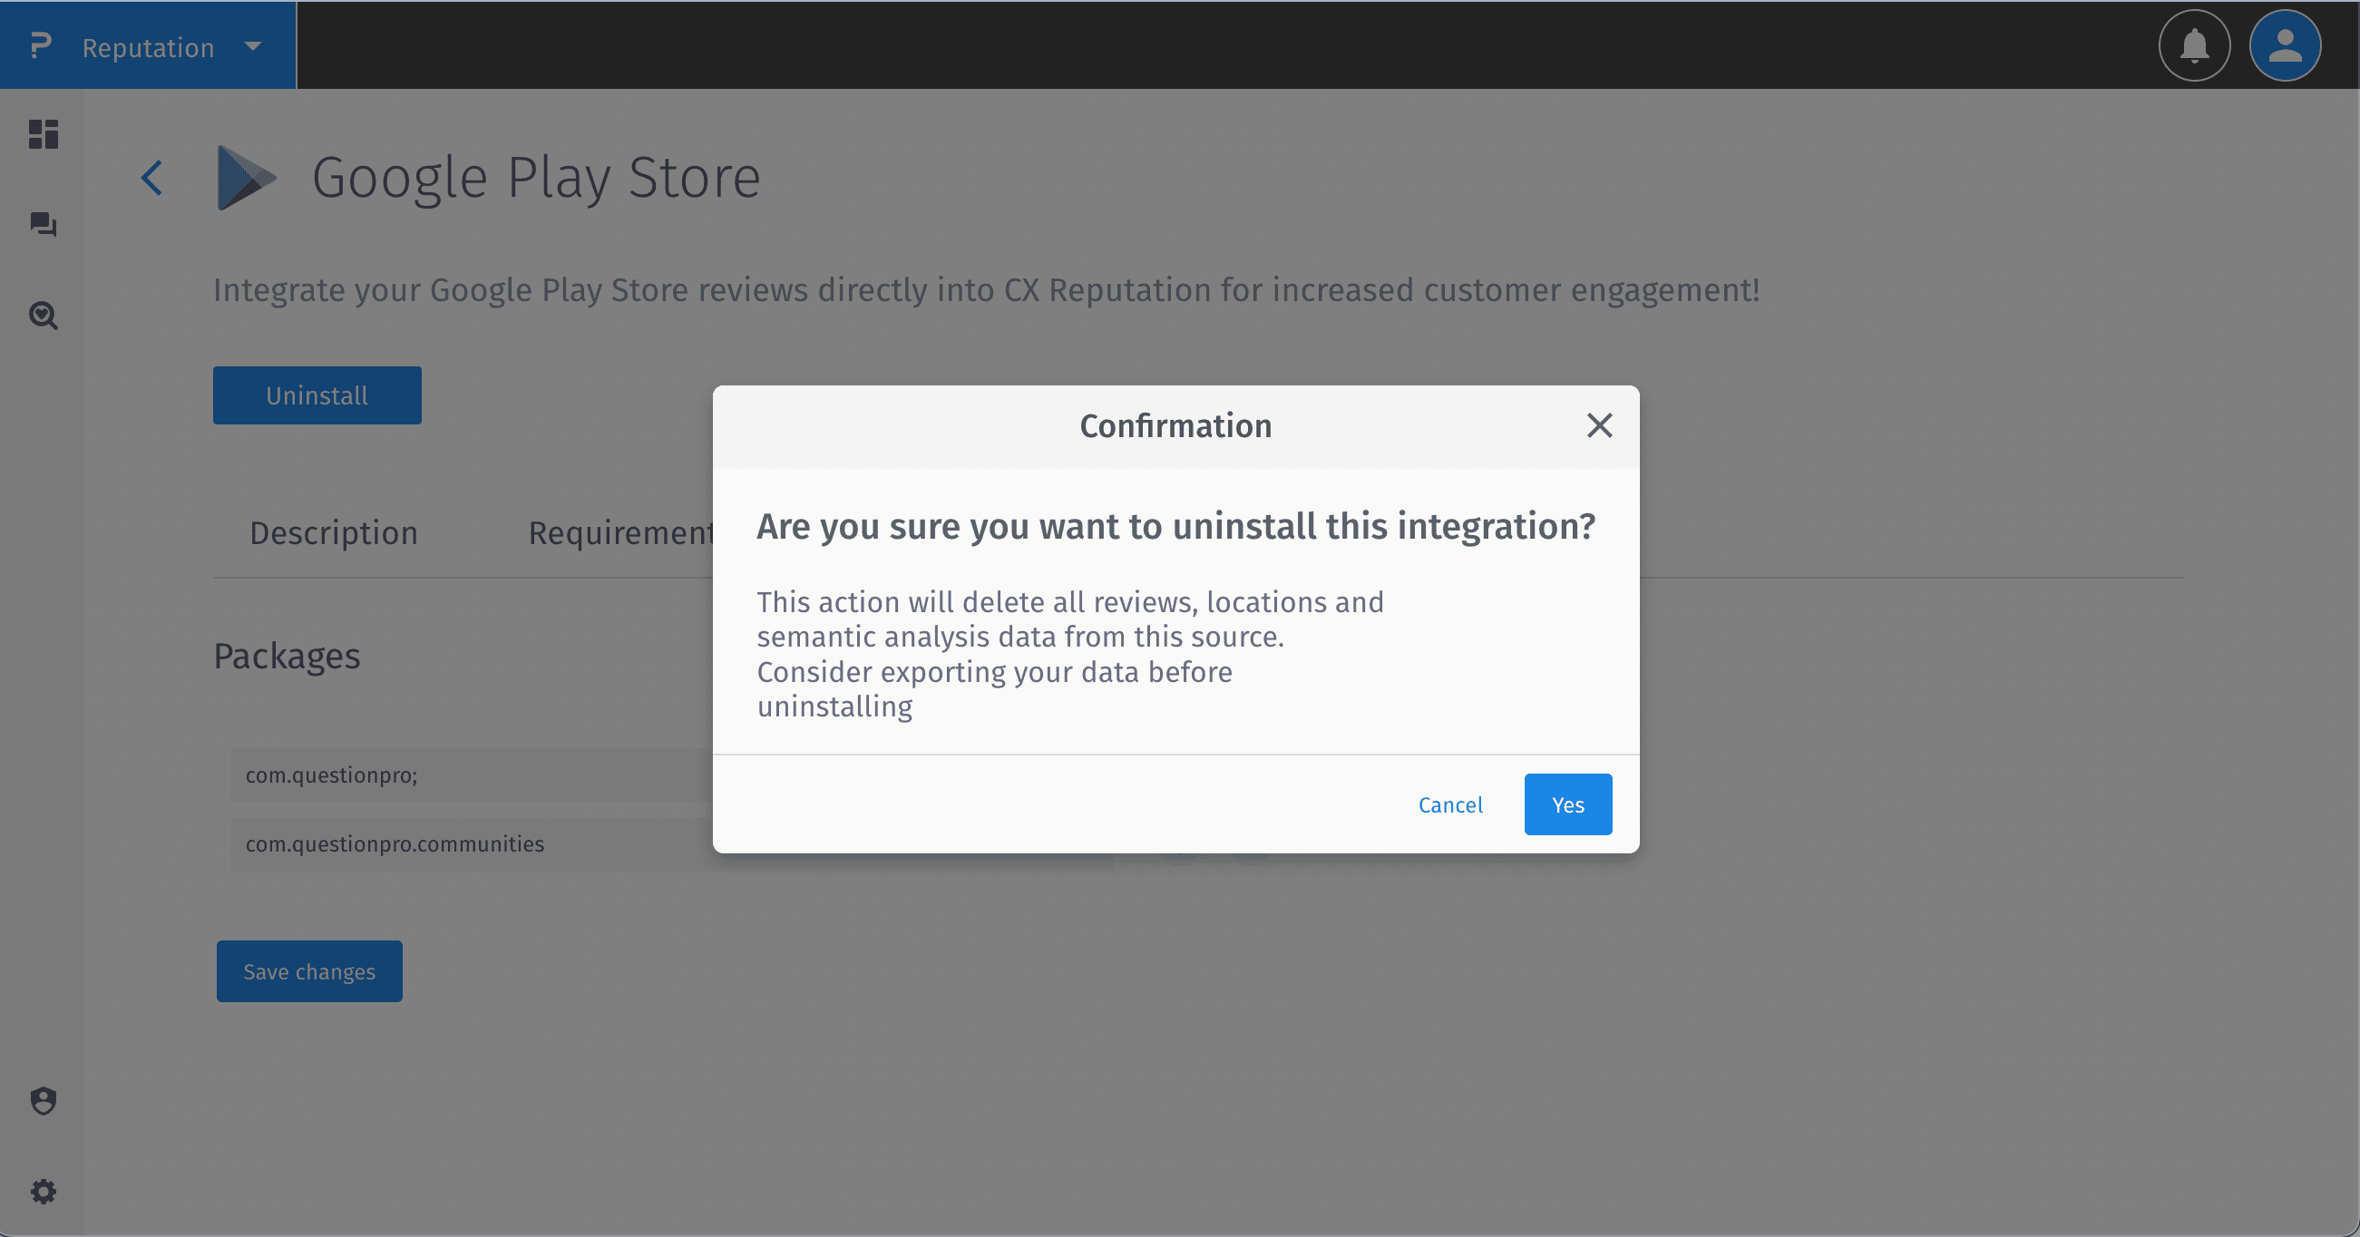
Task: Open the settings gear icon
Action: coord(42,1191)
